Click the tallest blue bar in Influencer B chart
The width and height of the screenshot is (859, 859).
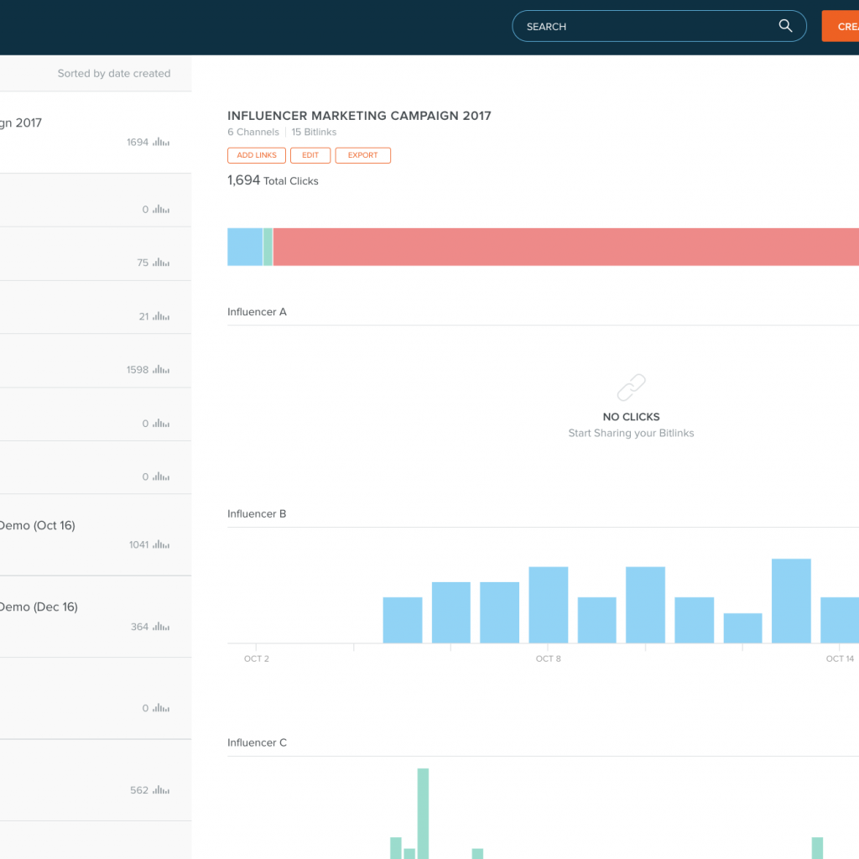click(791, 601)
